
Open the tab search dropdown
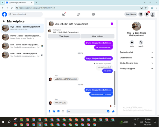(x=3, y=3)
